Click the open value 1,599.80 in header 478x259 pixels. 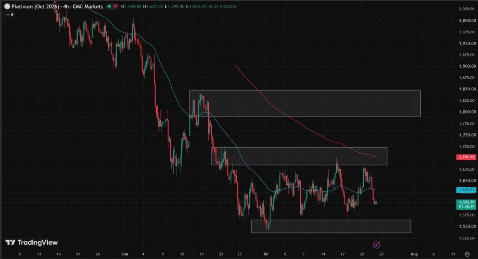pyautogui.click(x=132, y=7)
